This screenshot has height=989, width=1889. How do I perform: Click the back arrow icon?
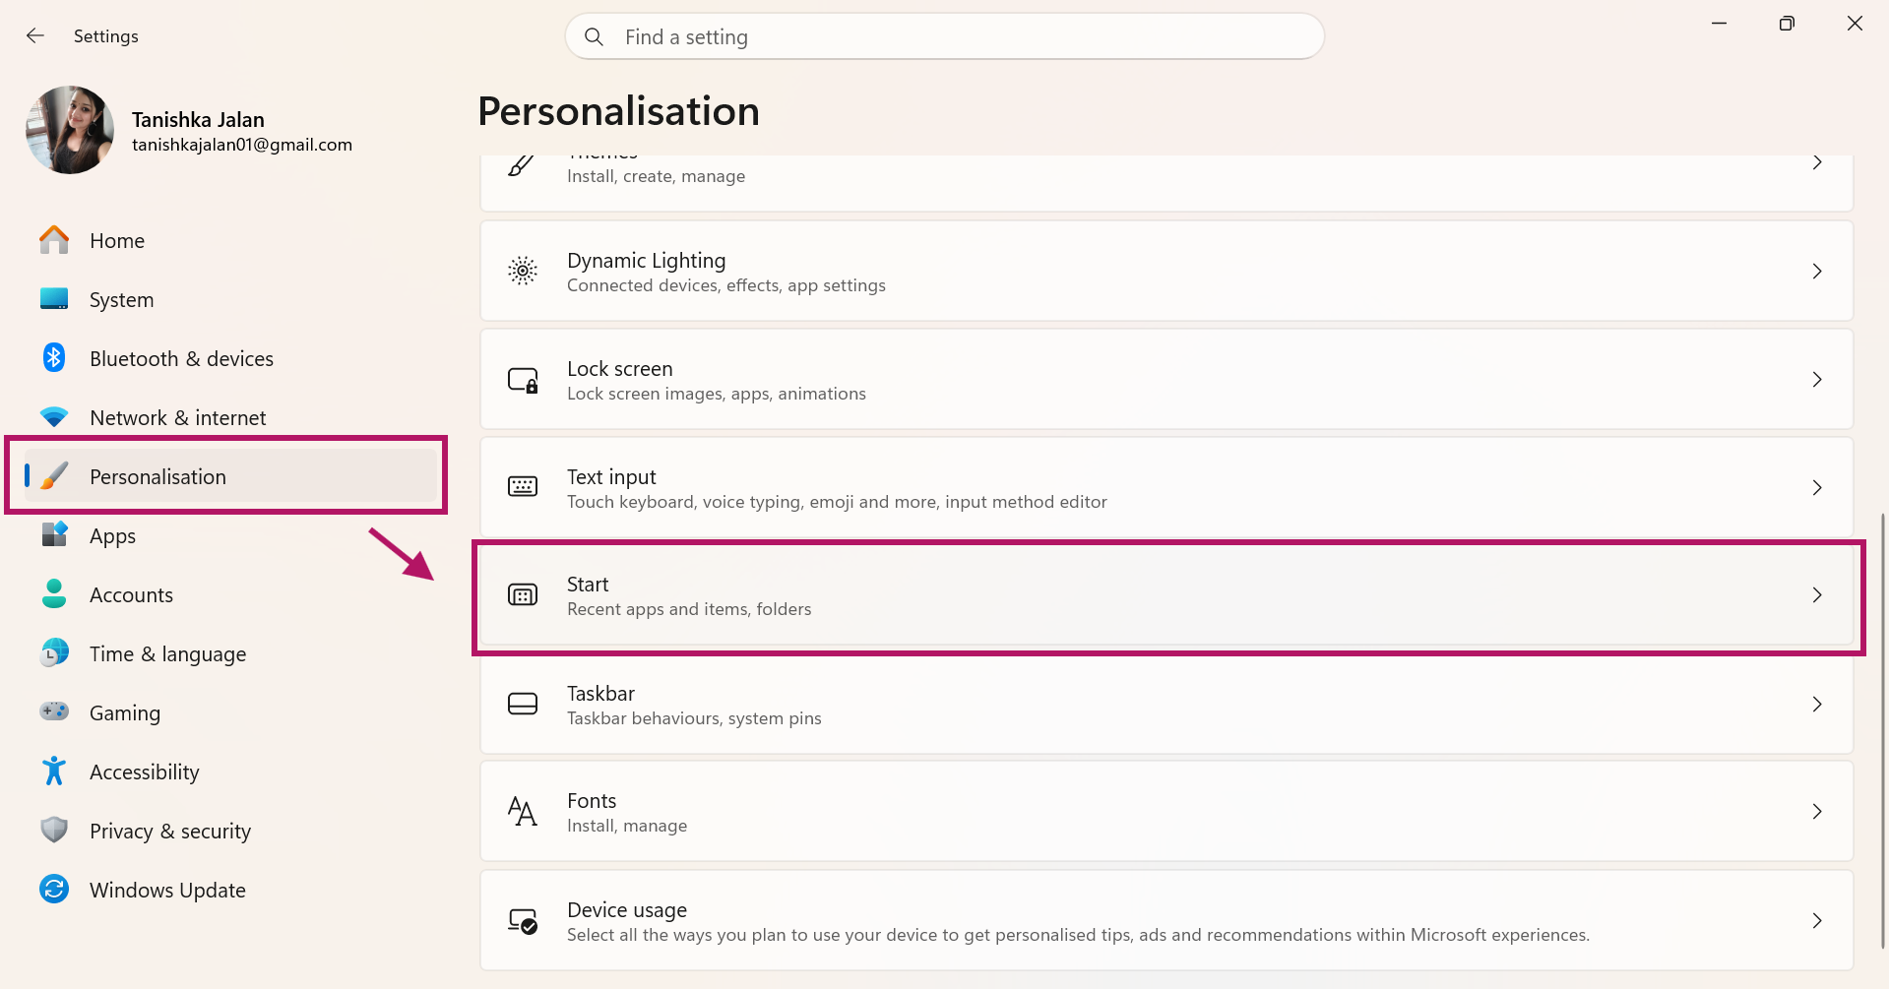pyautogui.click(x=35, y=35)
